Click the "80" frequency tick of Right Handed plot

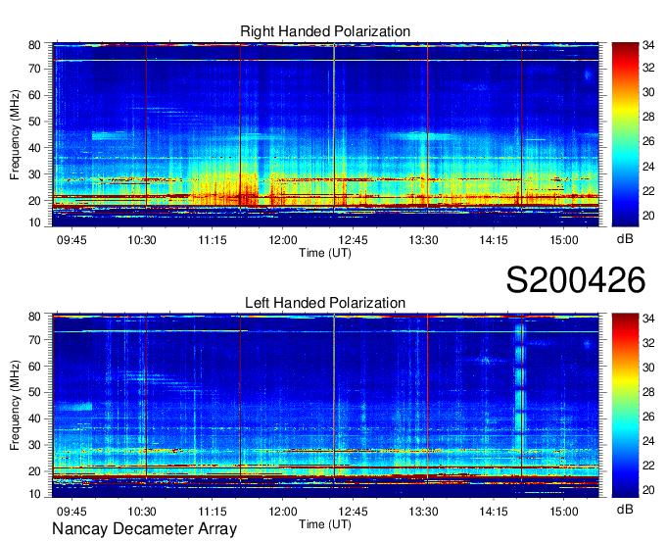(34, 45)
